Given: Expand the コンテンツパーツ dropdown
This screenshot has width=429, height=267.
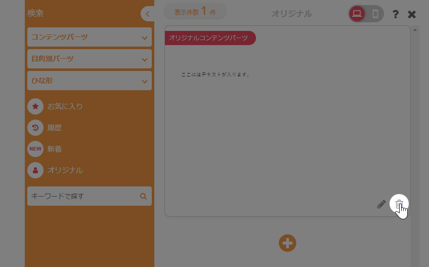Looking at the screenshot, I should [90, 37].
